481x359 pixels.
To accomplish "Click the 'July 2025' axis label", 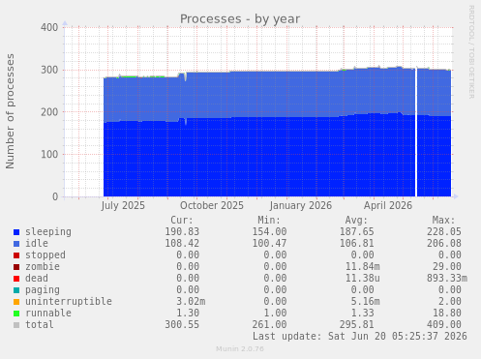I will tap(123, 205).
